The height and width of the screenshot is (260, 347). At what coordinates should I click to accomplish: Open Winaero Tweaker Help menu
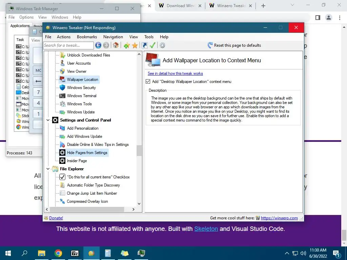(x=164, y=37)
